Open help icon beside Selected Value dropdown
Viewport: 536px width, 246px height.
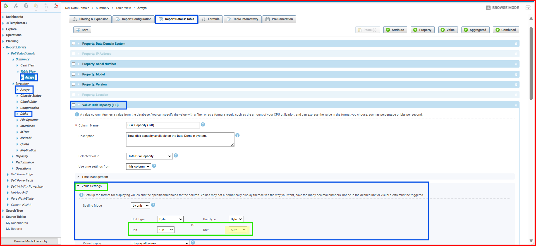click(x=176, y=156)
